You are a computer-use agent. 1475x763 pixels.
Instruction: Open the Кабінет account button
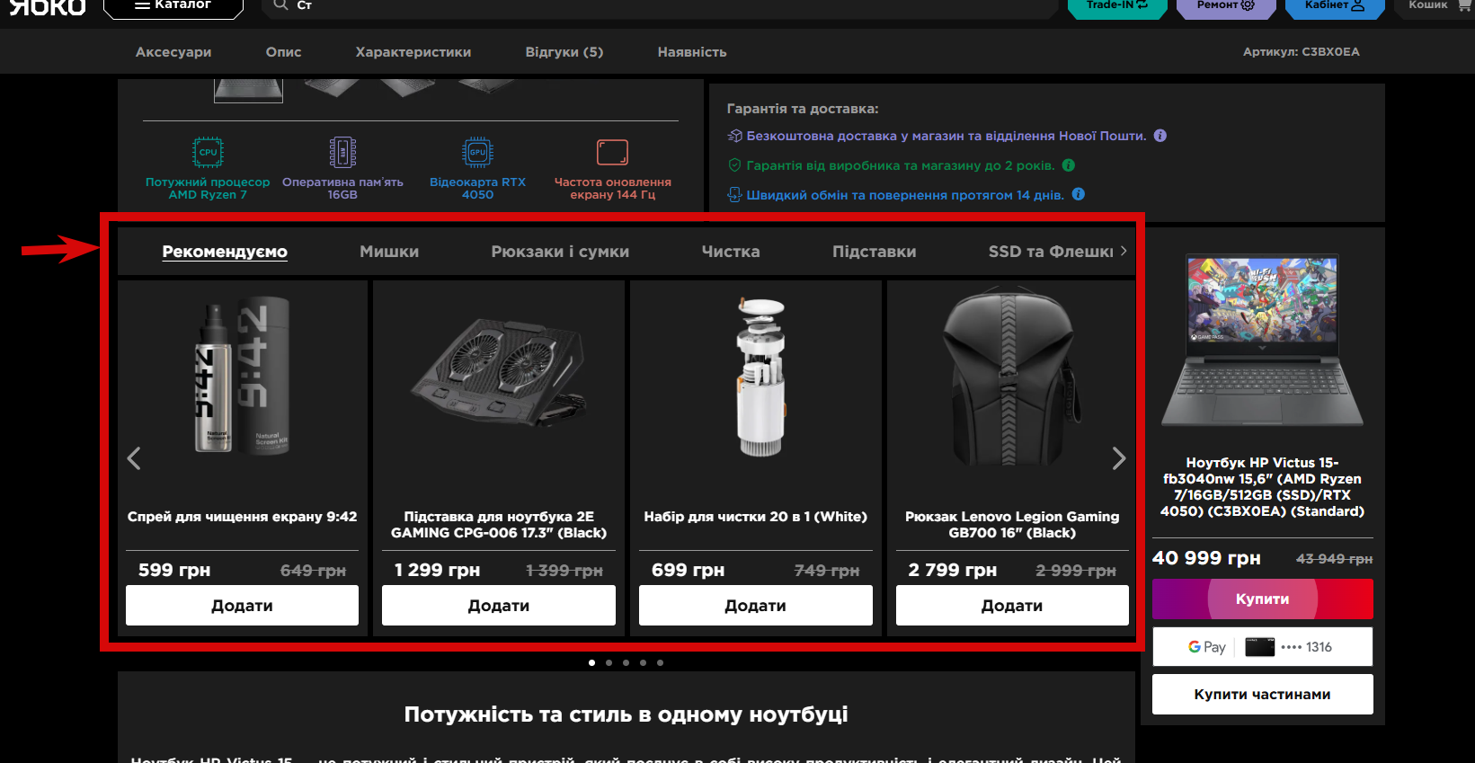point(1334,7)
